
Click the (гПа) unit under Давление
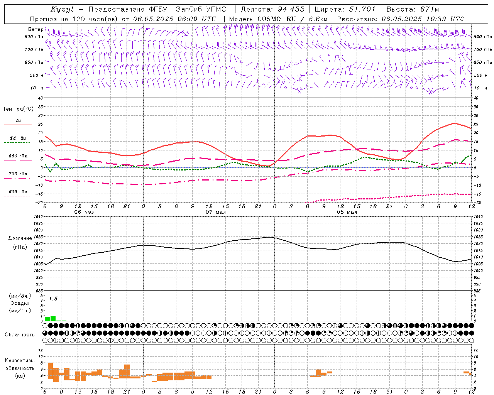20,247
